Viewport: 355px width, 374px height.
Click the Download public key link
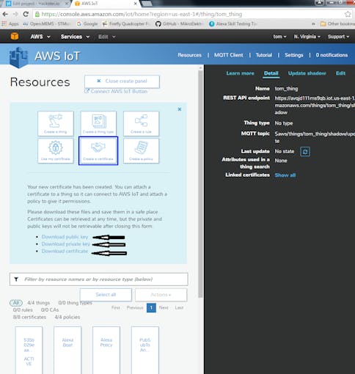click(x=65, y=237)
